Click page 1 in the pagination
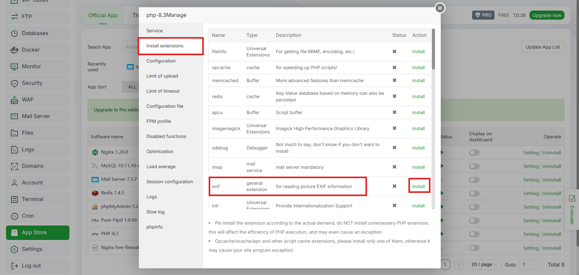The image size is (579, 275). click(x=445, y=264)
